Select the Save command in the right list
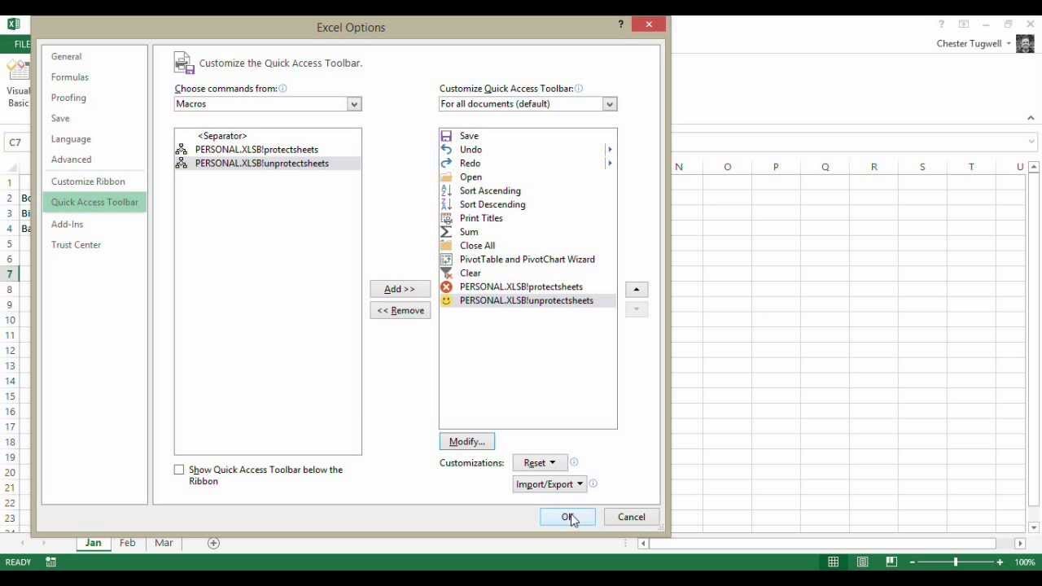The height and width of the screenshot is (586, 1042). click(x=469, y=136)
